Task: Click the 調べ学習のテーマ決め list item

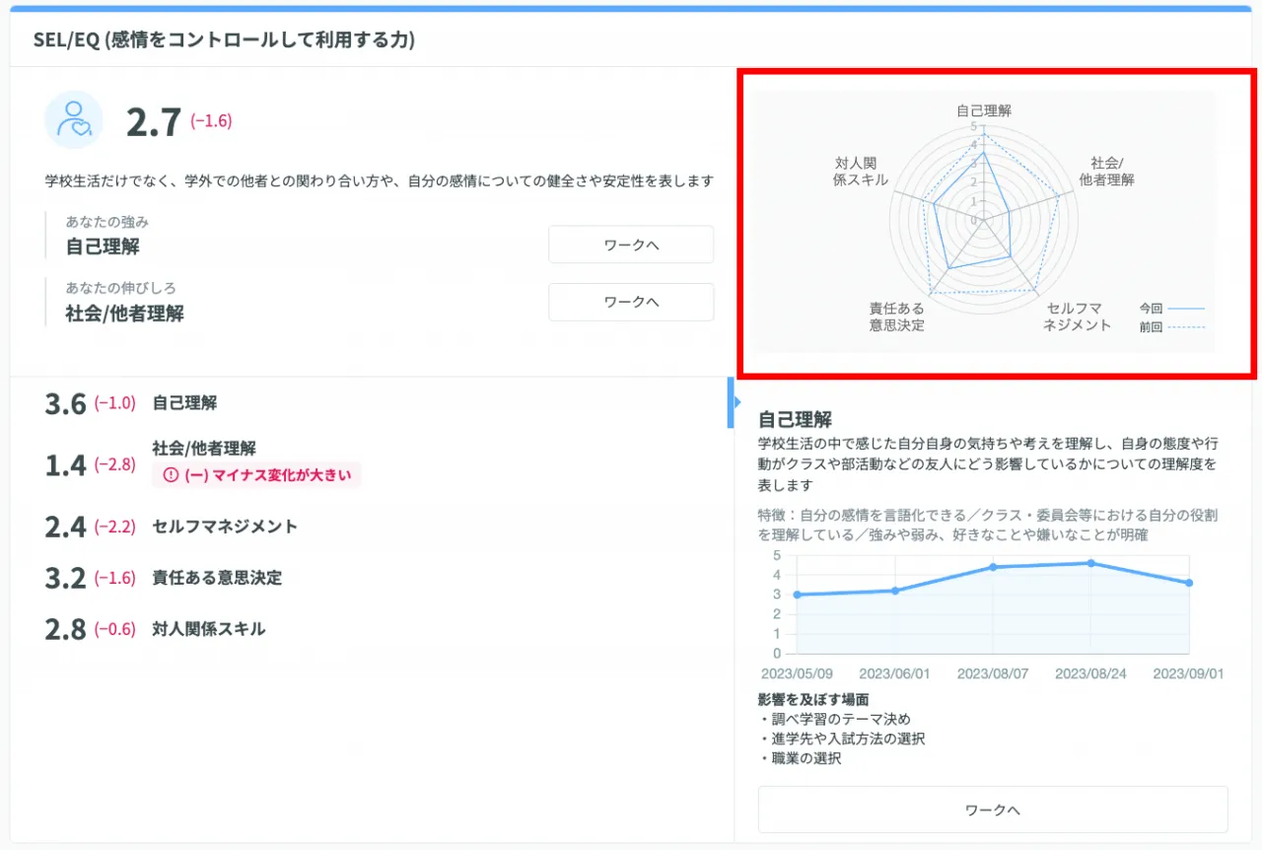Action: coord(834,719)
